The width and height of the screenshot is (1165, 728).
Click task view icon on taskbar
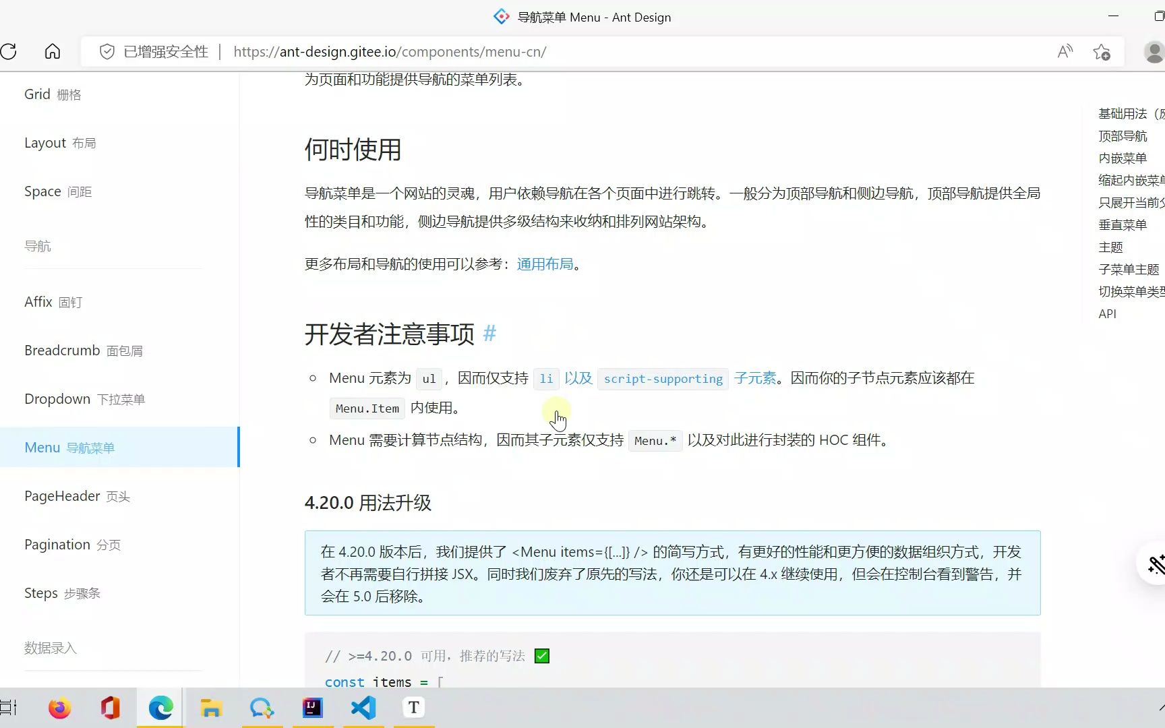8,708
